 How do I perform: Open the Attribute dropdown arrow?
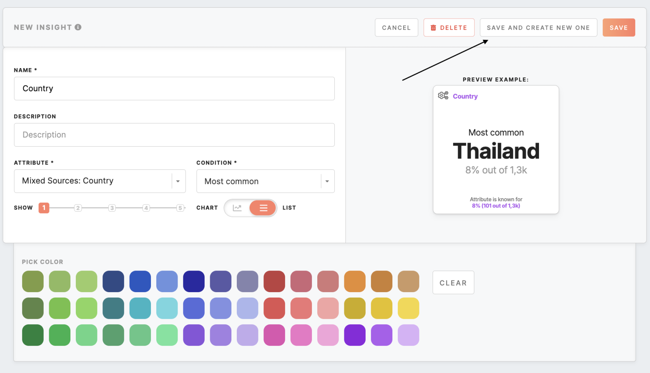point(178,181)
